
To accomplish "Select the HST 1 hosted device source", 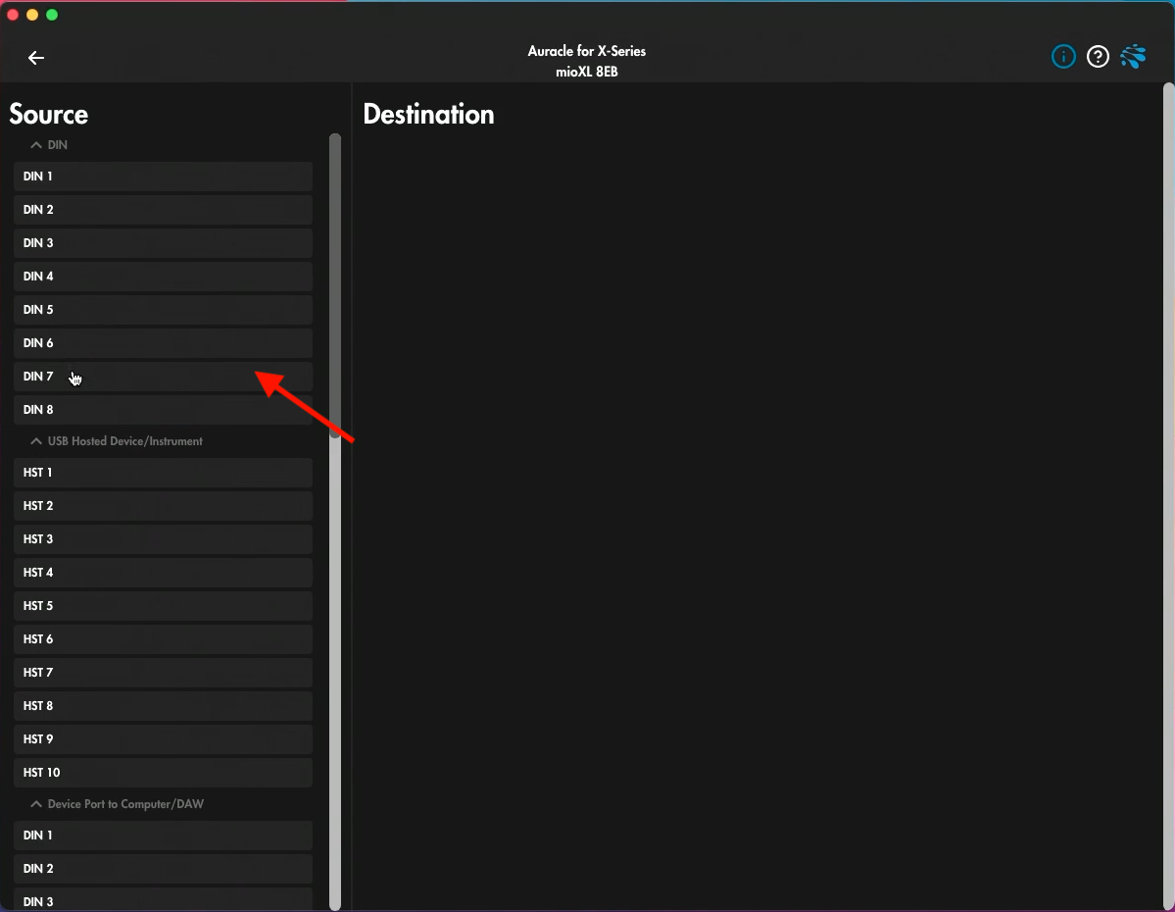I will point(163,473).
